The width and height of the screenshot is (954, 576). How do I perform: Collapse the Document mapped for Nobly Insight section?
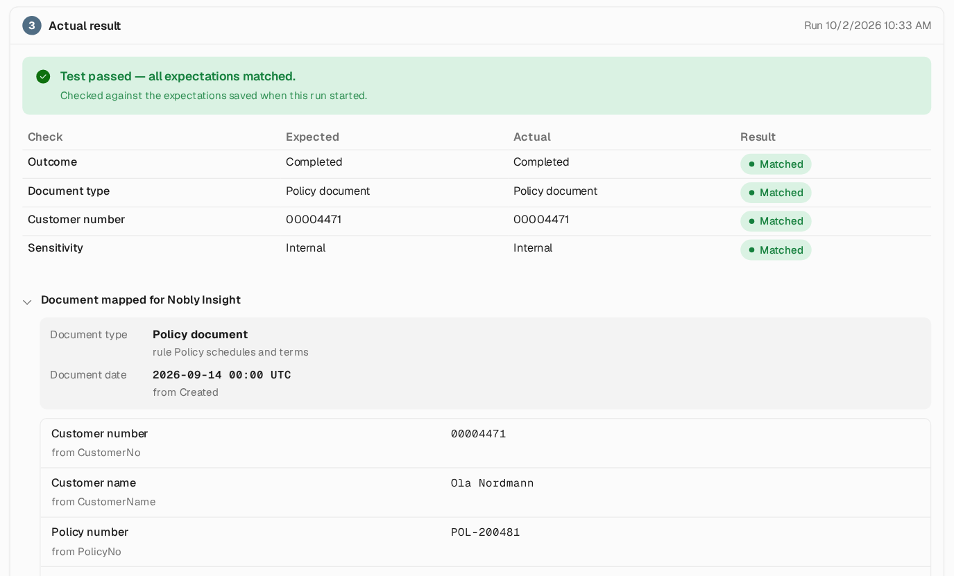(28, 302)
